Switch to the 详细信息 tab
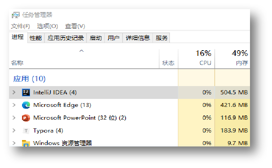Screen dimensions: 272x168 coord(138,38)
